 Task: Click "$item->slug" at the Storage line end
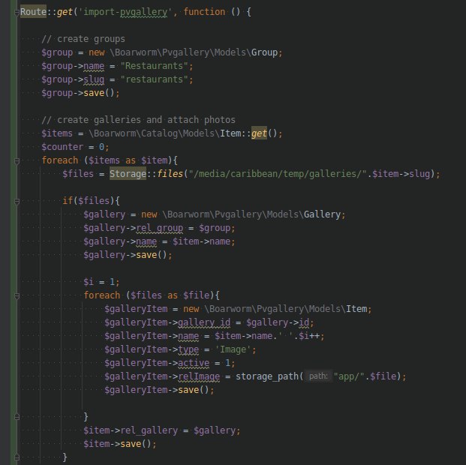(x=401, y=174)
